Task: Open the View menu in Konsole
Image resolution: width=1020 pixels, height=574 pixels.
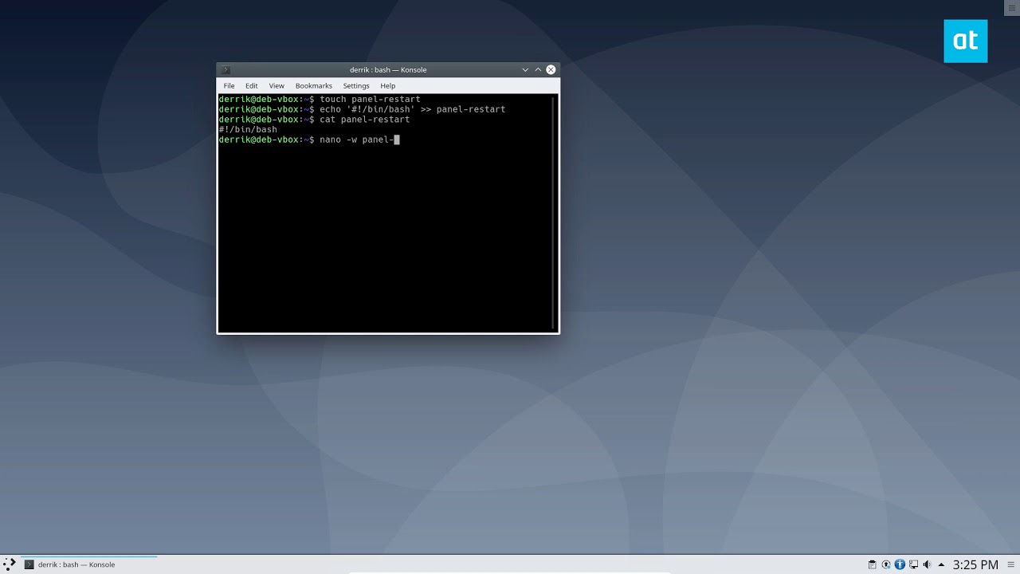Action: pos(277,85)
